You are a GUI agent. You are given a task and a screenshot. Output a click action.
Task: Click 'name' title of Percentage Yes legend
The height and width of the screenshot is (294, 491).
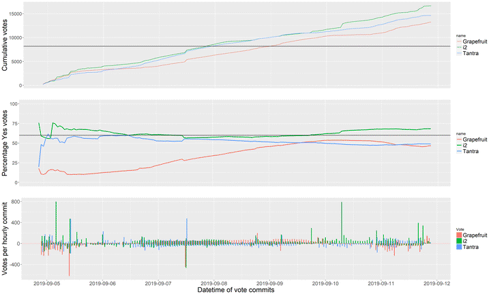[460, 133]
